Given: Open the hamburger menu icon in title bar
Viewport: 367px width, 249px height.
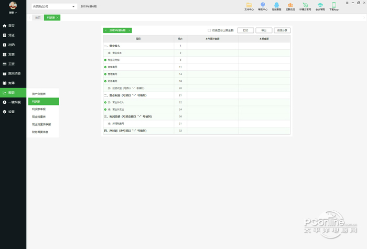Looking at the screenshot, I should coord(347,3).
